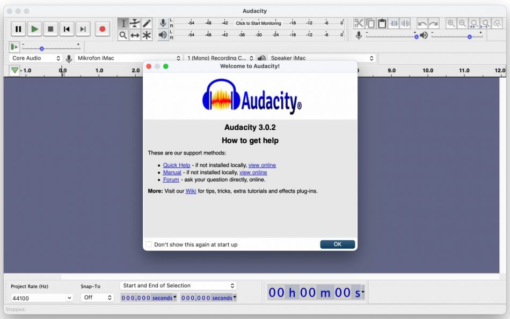The height and width of the screenshot is (319, 510).
Task: Skip to Start of the project
Action: point(67,29)
